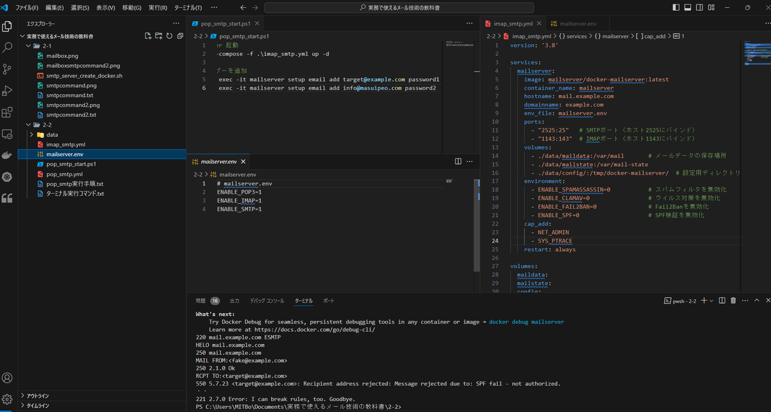Add a new terminal with plus
This screenshot has width=771, height=412.
coord(704,300)
